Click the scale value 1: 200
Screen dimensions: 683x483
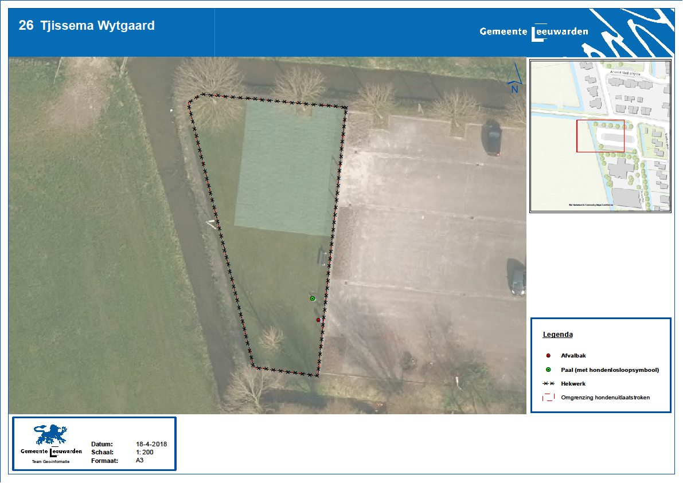[145, 452]
